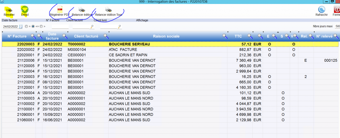Click the Nbre jours maxi input field
This screenshot has width=340, height=138.
tap(337, 26)
